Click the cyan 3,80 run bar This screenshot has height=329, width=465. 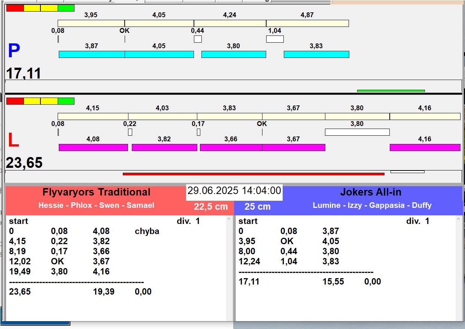(234, 55)
